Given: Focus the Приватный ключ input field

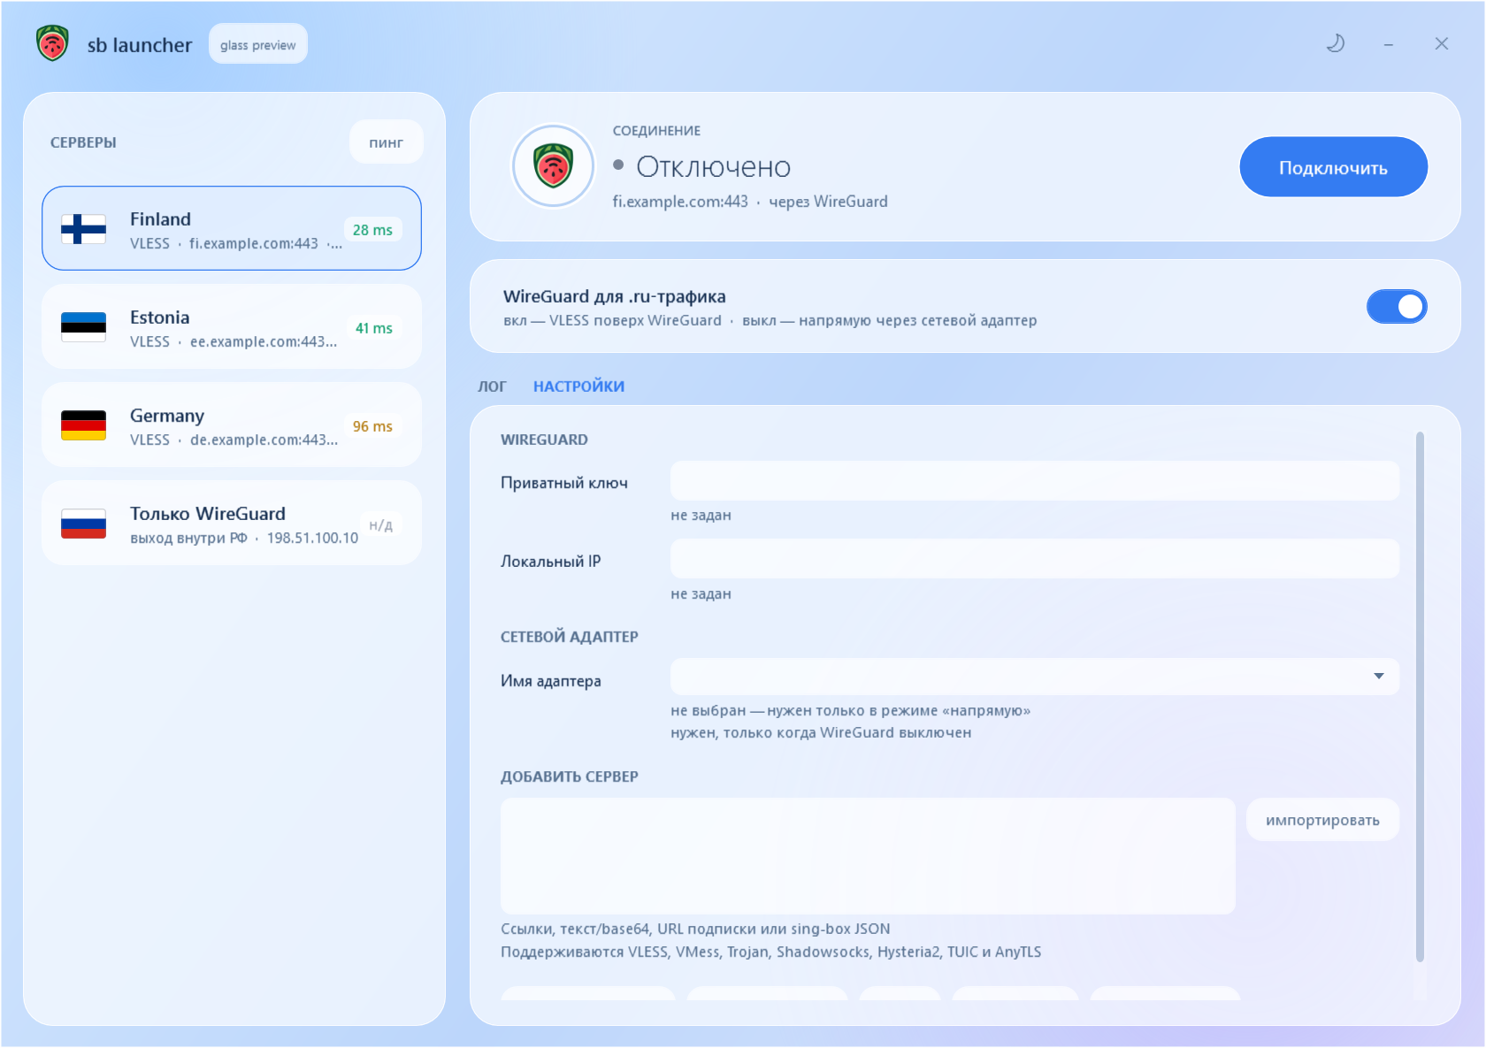Looking at the screenshot, I should point(1035,481).
